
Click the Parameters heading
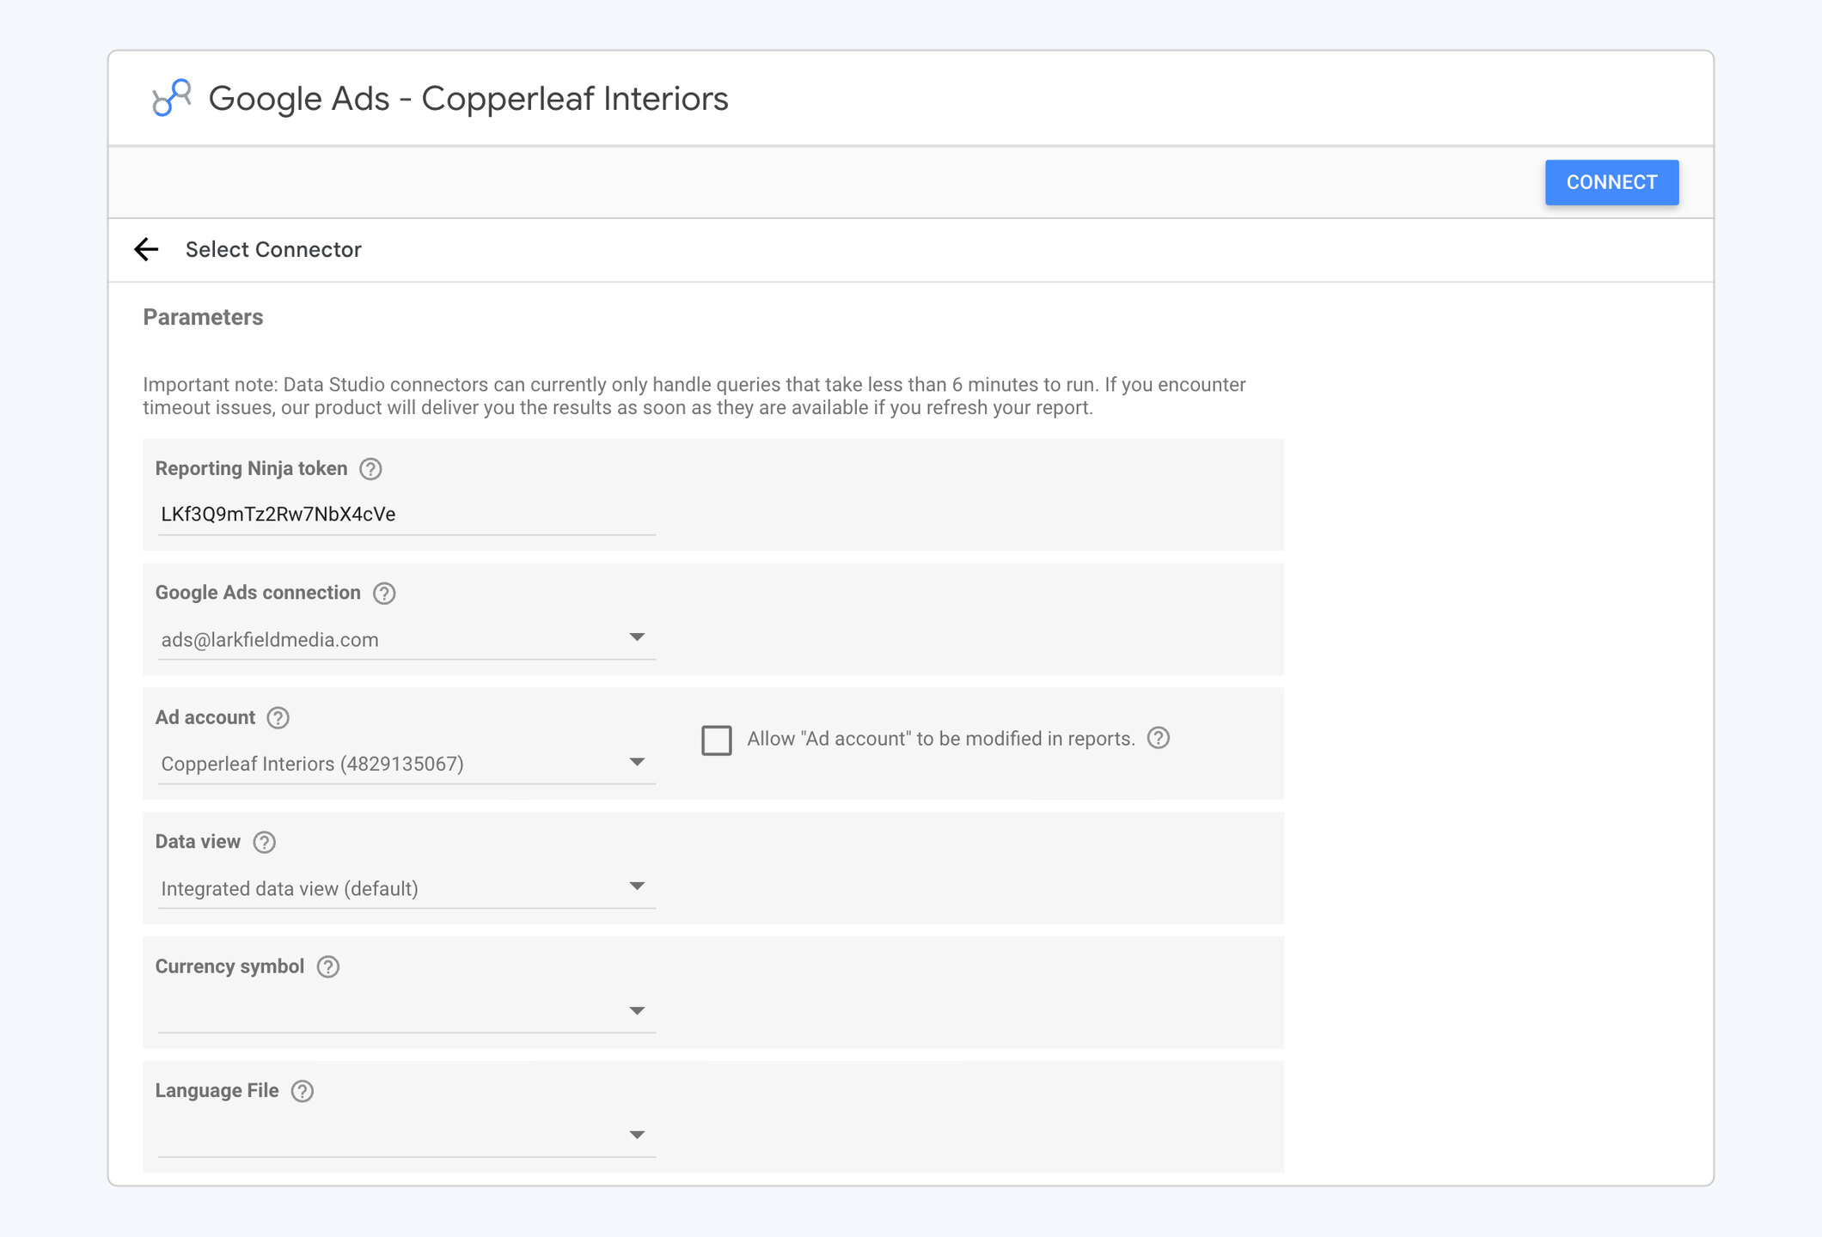click(203, 317)
